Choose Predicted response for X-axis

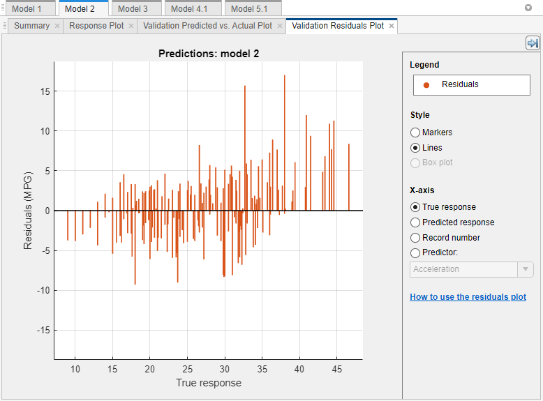[x=415, y=222]
